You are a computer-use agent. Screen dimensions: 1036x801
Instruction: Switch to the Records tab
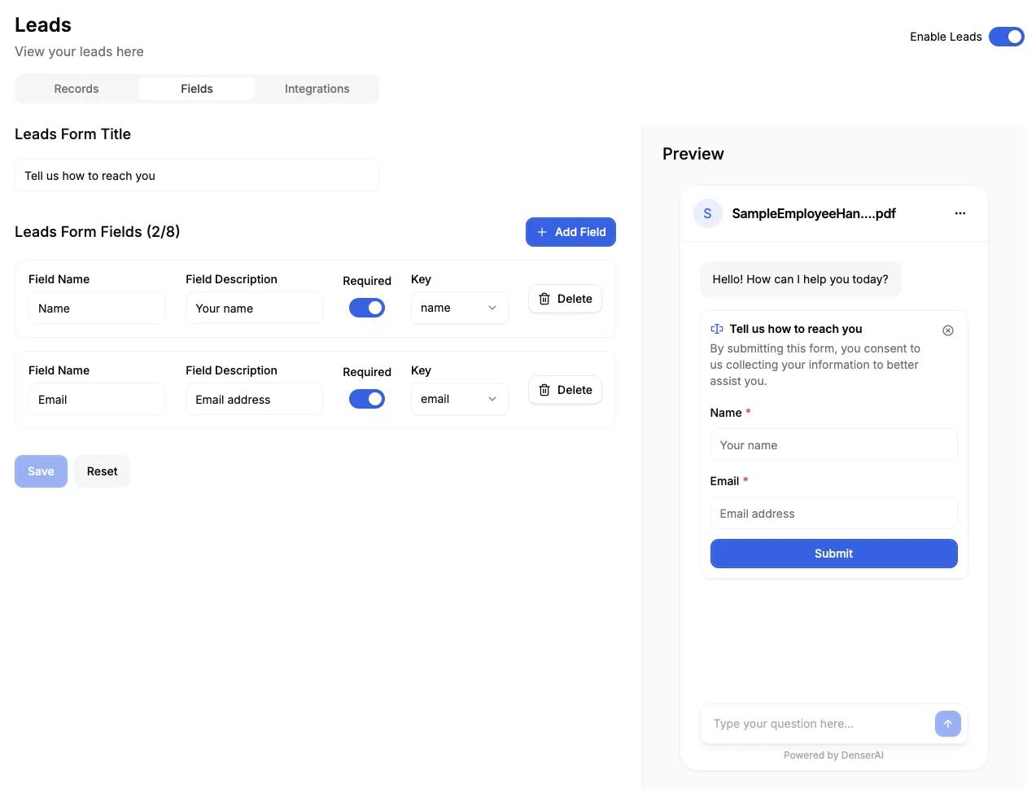76,89
